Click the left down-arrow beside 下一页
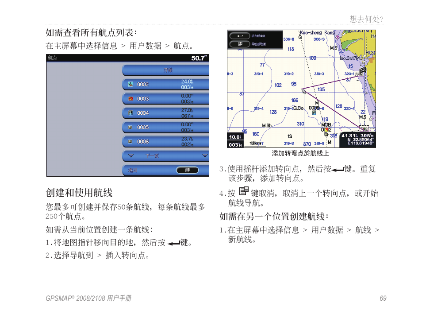 [131, 156]
